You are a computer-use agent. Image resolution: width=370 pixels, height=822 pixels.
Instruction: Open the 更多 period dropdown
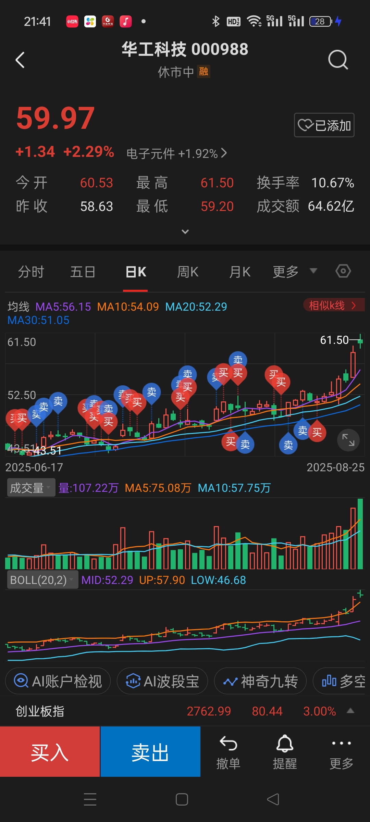pos(295,272)
